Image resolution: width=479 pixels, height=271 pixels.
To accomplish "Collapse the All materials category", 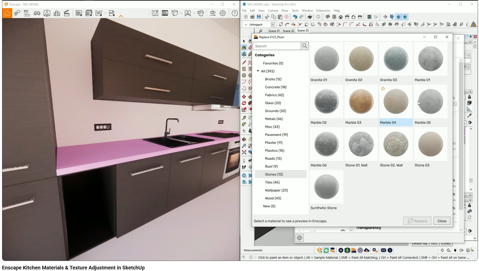I will [258, 71].
